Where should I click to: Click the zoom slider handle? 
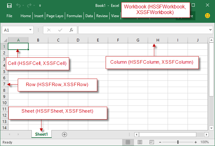[178, 142]
